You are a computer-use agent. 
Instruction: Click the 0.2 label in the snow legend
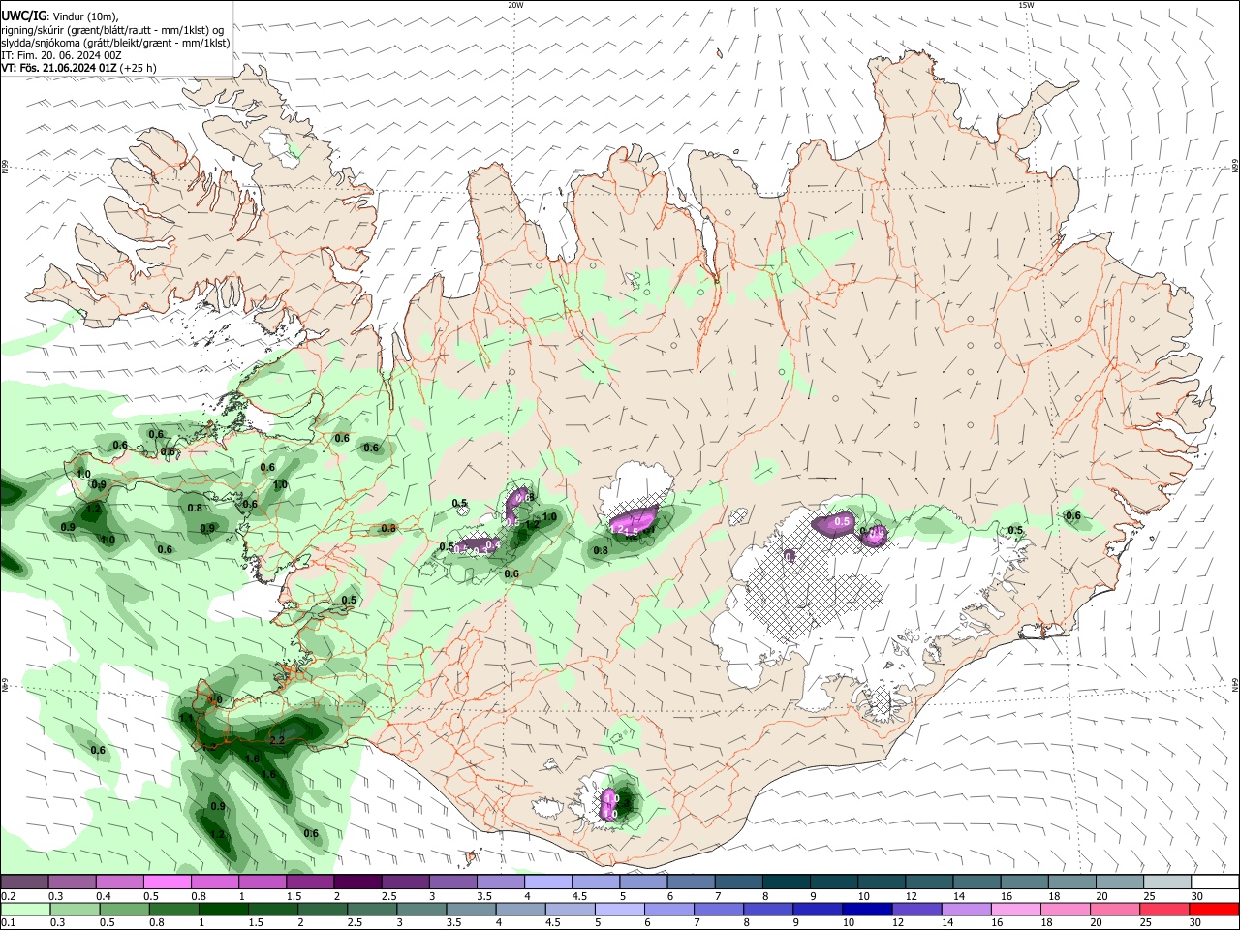click(8, 896)
